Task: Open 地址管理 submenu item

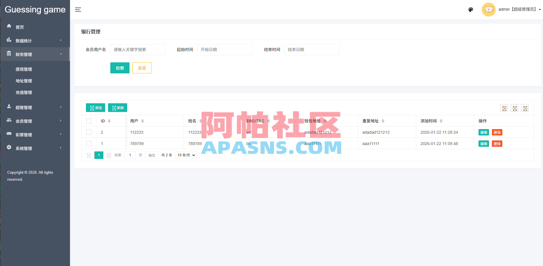Action: pos(24,81)
